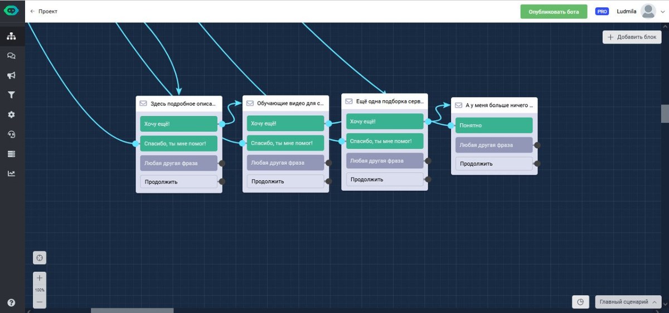
Task: Select the Понятно green button in last block
Action: [493, 125]
